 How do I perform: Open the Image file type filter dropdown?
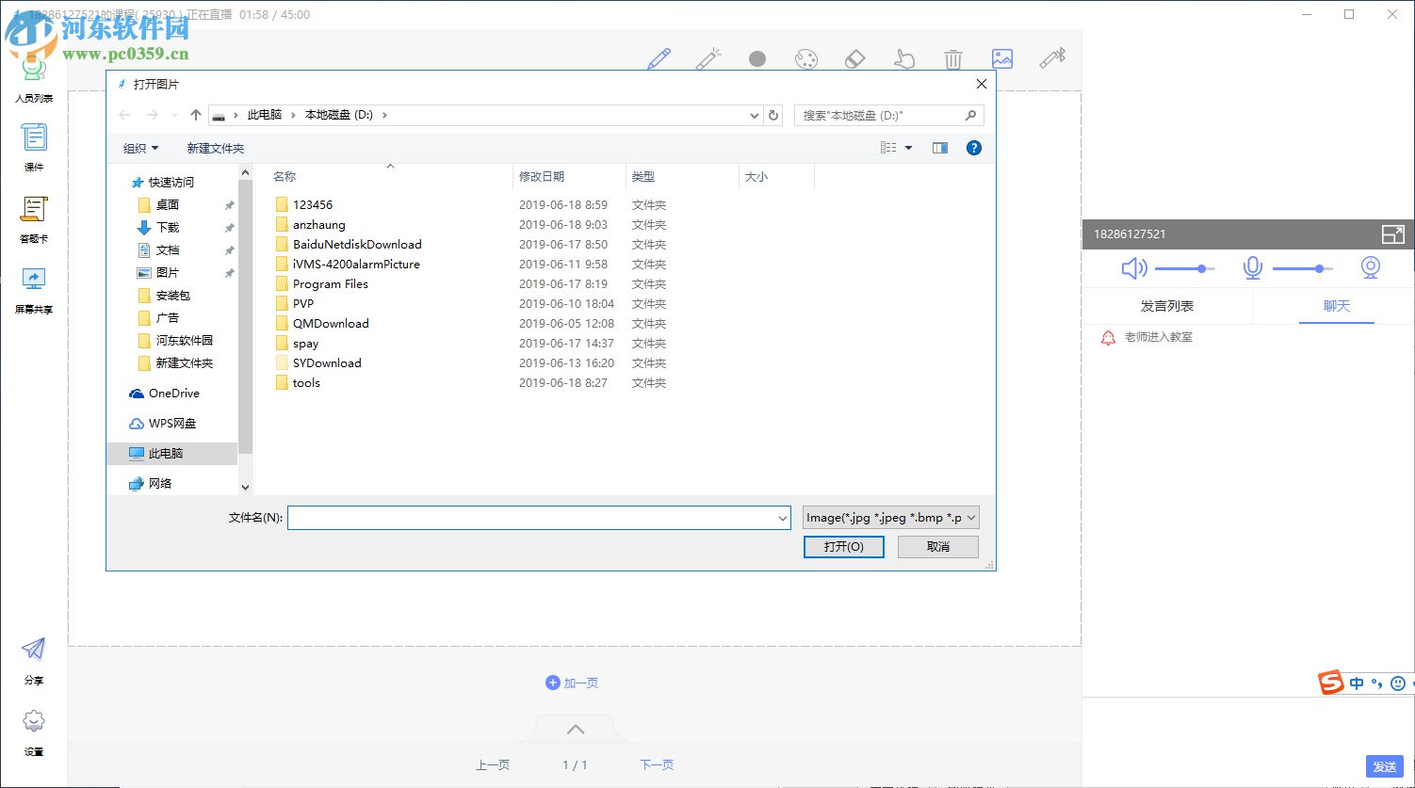coord(891,518)
